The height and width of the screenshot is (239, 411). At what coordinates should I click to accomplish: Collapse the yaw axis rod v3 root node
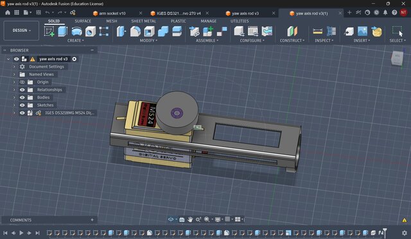click(x=8, y=59)
